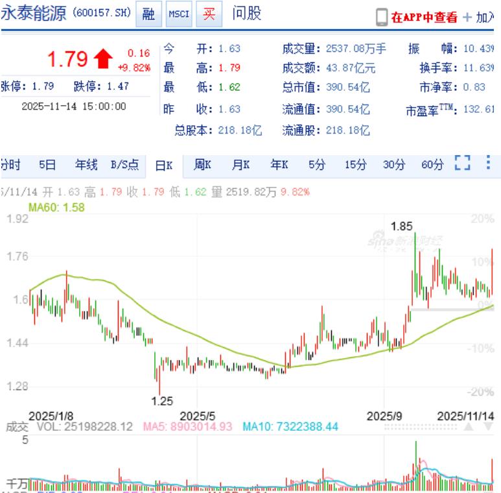Click the red up arrow icon
501x493 pixels.
[x=103, y=59]
